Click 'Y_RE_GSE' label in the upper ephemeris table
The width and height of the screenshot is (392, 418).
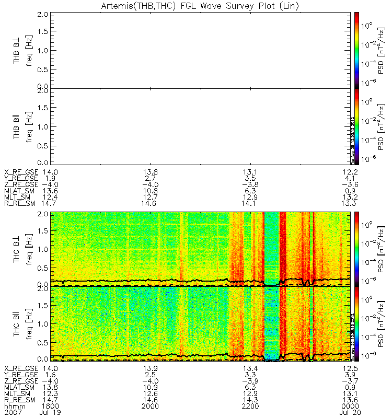pyautogui.click(x=21, y=178)
